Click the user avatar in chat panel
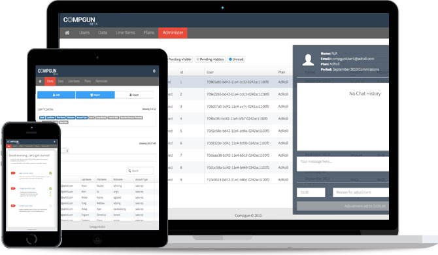 click(x=308, y=59)
